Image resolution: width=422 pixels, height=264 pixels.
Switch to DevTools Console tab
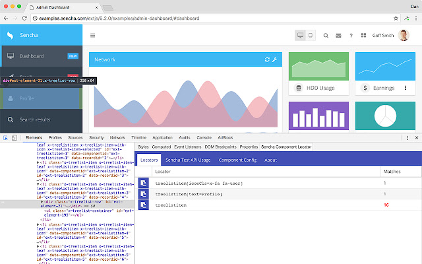pos(204,138)
